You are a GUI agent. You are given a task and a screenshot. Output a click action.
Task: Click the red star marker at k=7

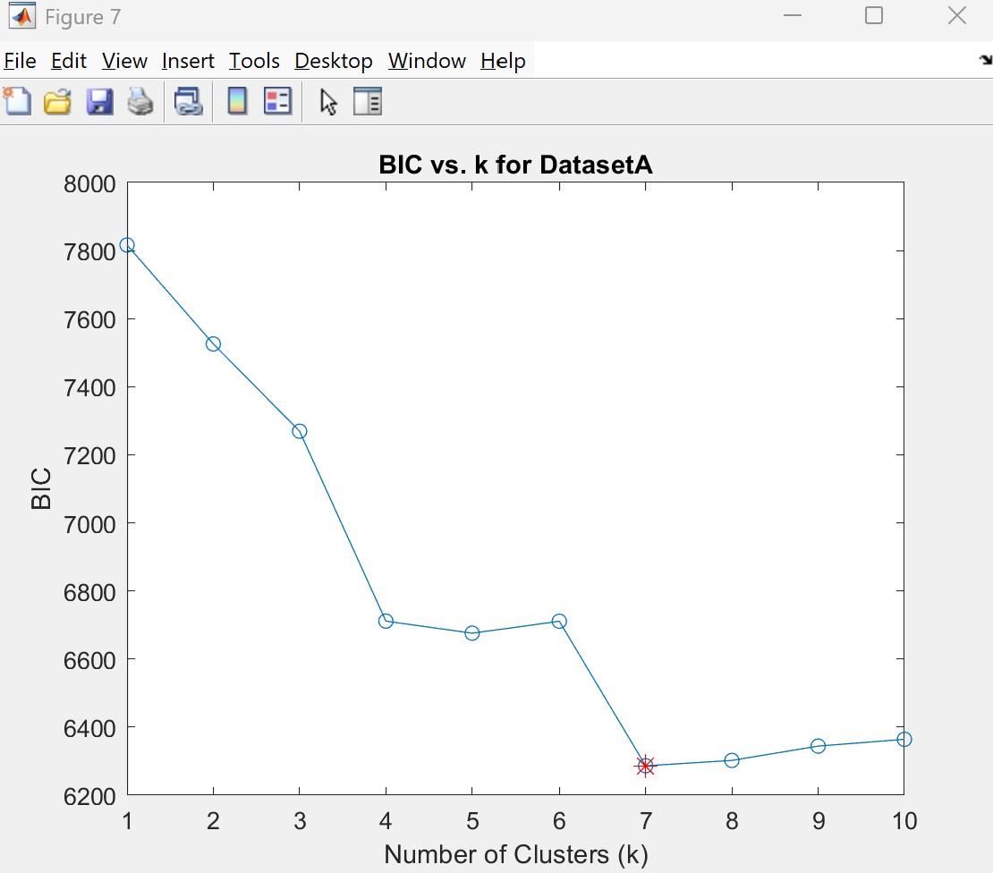tap(645, 766)
